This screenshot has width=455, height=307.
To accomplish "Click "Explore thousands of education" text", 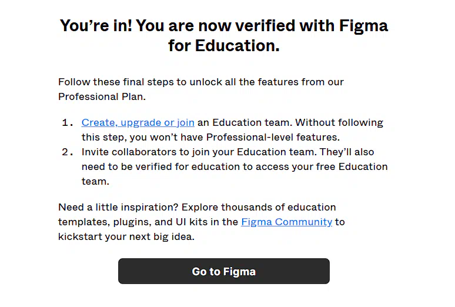I will coord(259,208).
